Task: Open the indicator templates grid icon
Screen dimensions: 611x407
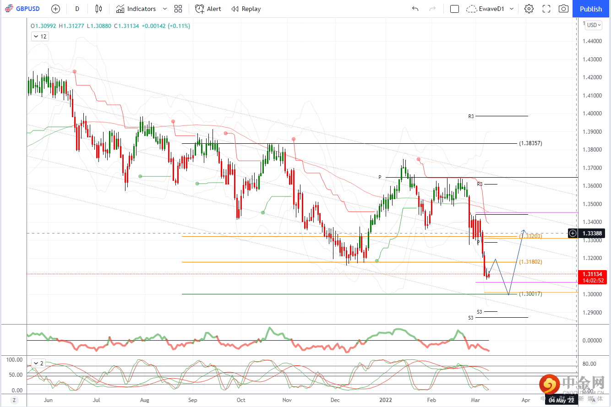Action: [178, 9]
